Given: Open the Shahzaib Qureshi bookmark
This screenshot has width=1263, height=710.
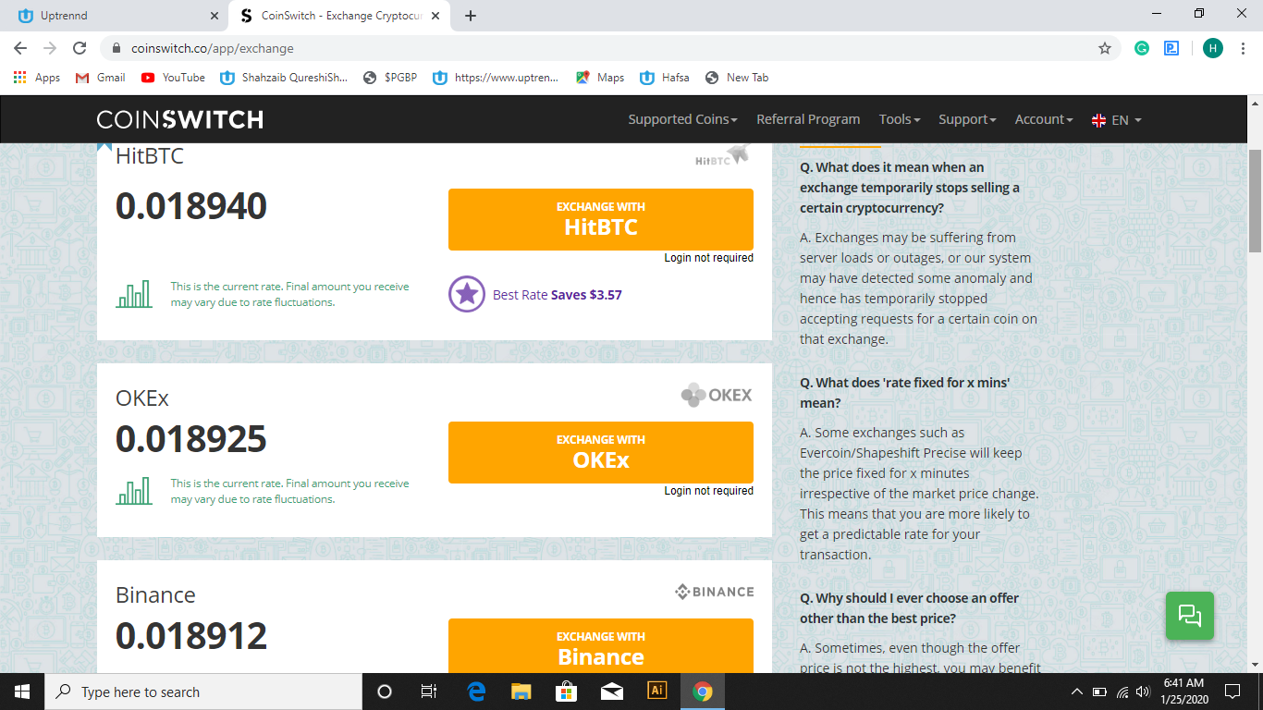Looking at the screenshot, I should coord(284,78).
